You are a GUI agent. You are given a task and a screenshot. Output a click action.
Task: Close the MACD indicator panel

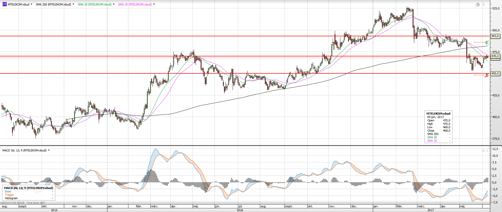point(487,151)
